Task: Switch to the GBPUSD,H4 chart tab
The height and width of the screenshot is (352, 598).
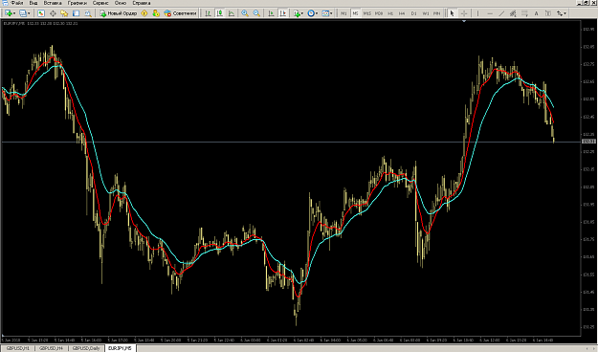Action: [51, 348]
